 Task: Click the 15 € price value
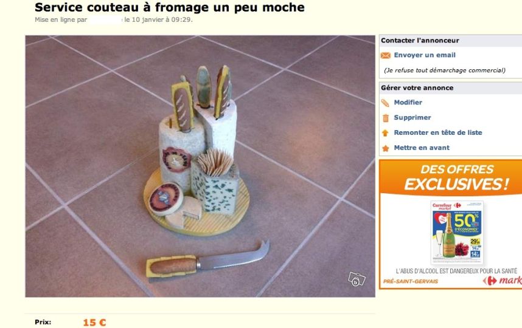click(94, 323)
